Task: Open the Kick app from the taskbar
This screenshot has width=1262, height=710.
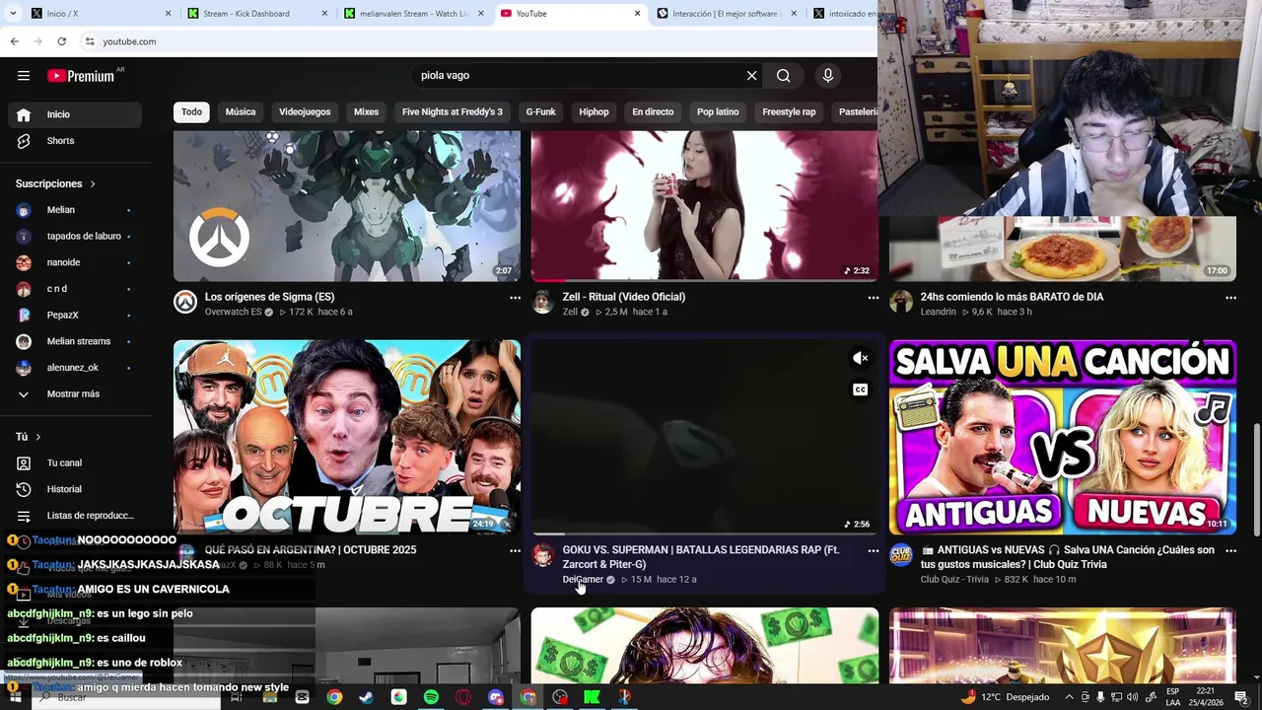Action: point(592,697)
